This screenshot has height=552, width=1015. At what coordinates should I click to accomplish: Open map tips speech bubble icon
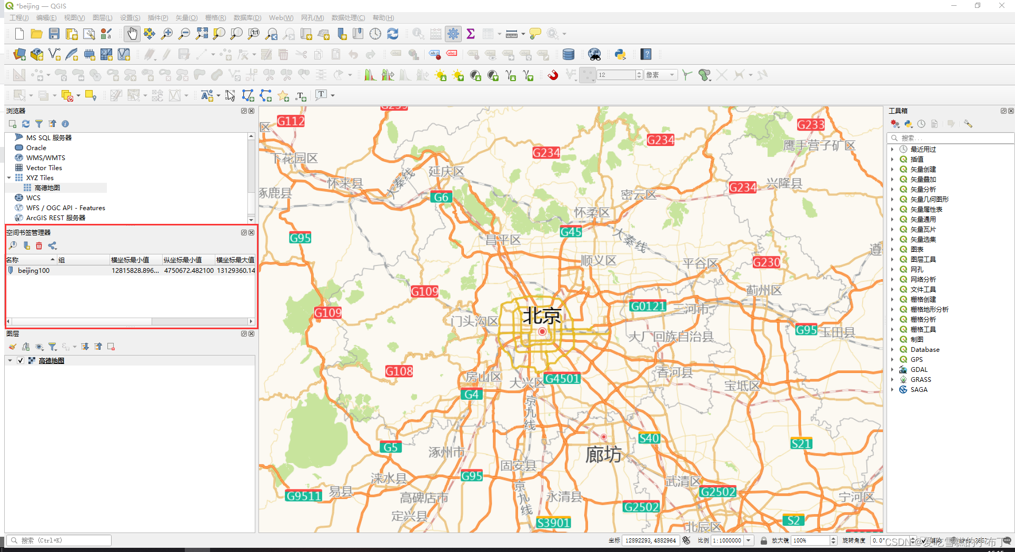(535, 34)
